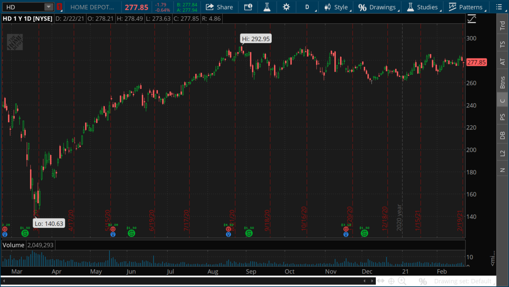Click the percent icon at bottom bar
Image resolution: width=509 pixels, height=287 pixels.
[x=422, y=281]
